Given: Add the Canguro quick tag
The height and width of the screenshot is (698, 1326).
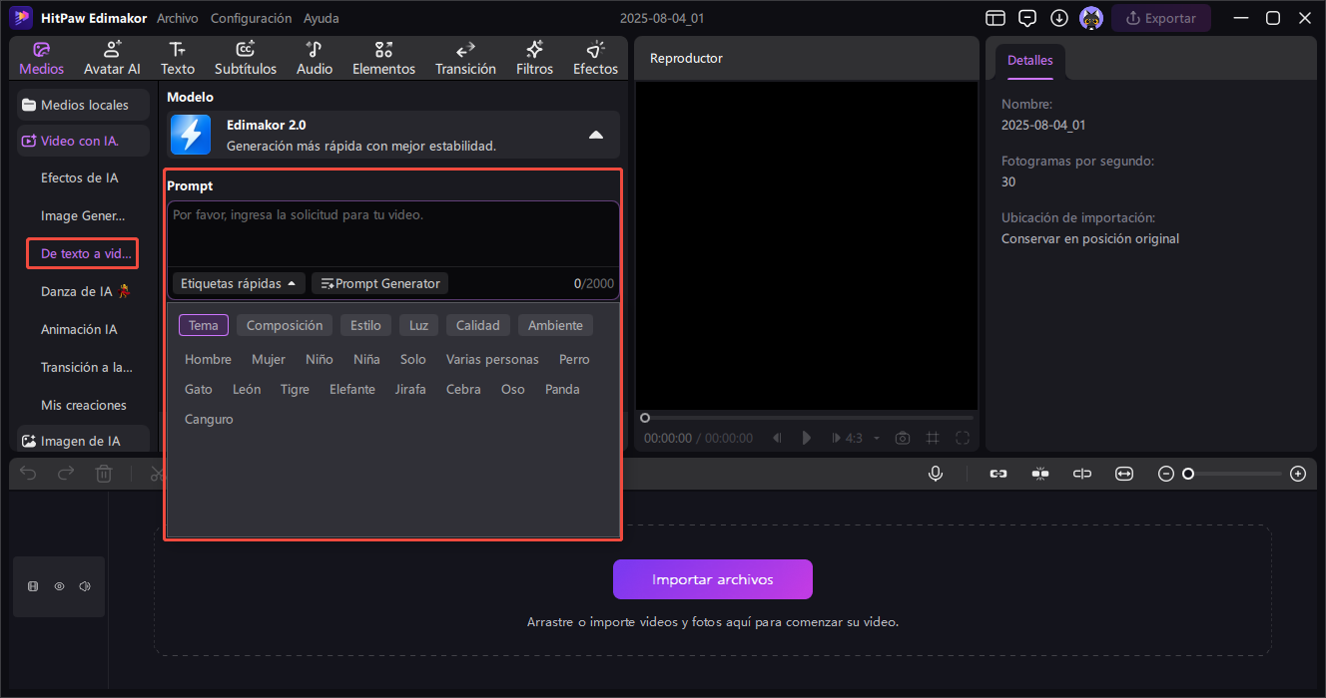Looking at the screenshot, I should coord(209,419).
